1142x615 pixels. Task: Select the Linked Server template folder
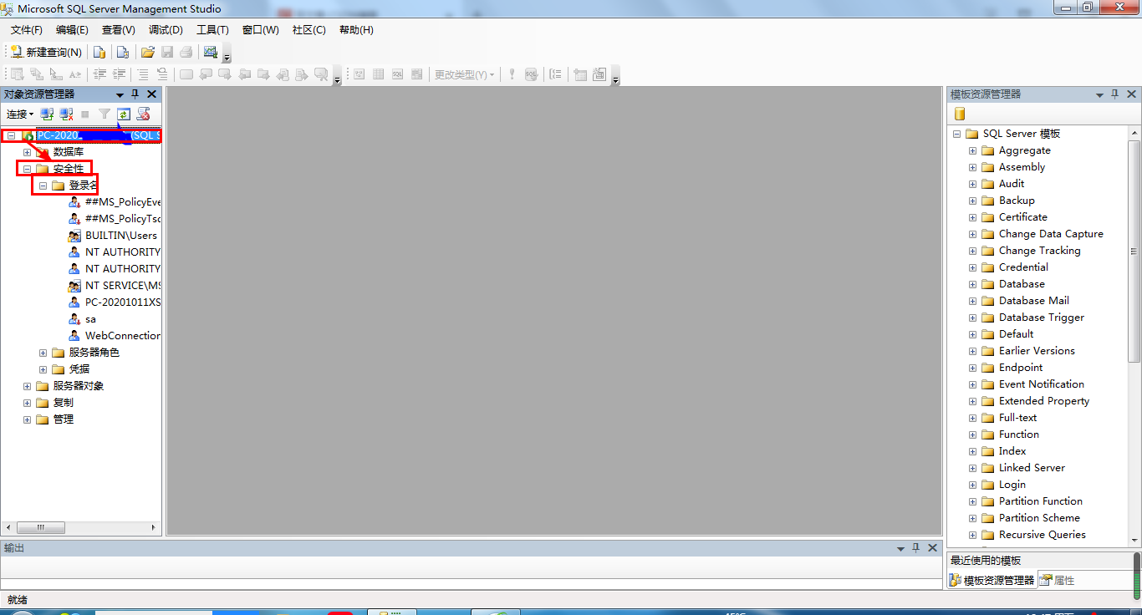pos(1032,468)
